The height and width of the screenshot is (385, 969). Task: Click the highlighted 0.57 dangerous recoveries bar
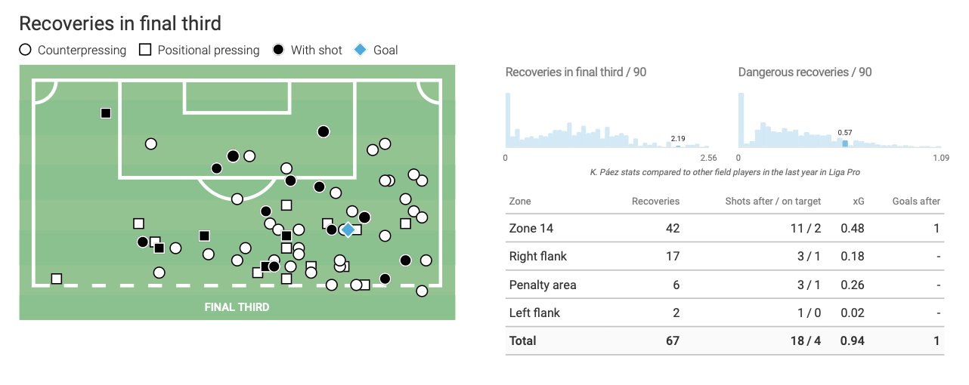click(845, 143)
